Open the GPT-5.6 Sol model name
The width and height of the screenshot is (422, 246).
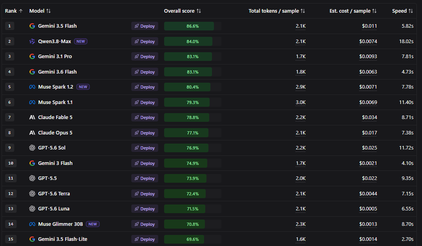coord(52,148)
